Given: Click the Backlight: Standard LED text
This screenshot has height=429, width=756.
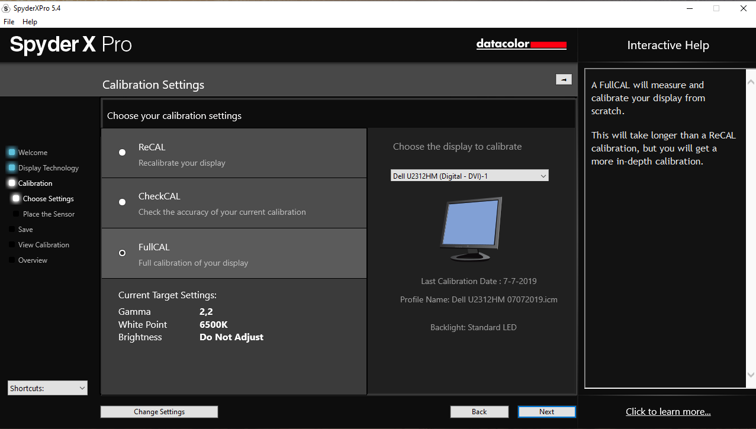Looking at the screenshot, I should 474,327.
